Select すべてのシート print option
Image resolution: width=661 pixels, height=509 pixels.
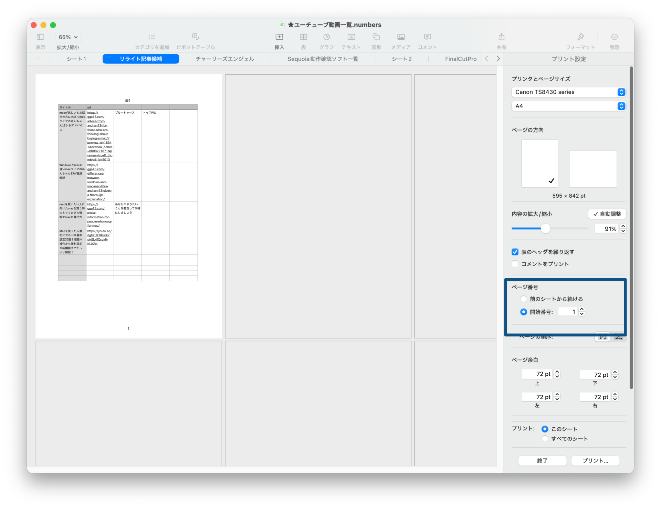pos(545,438)
